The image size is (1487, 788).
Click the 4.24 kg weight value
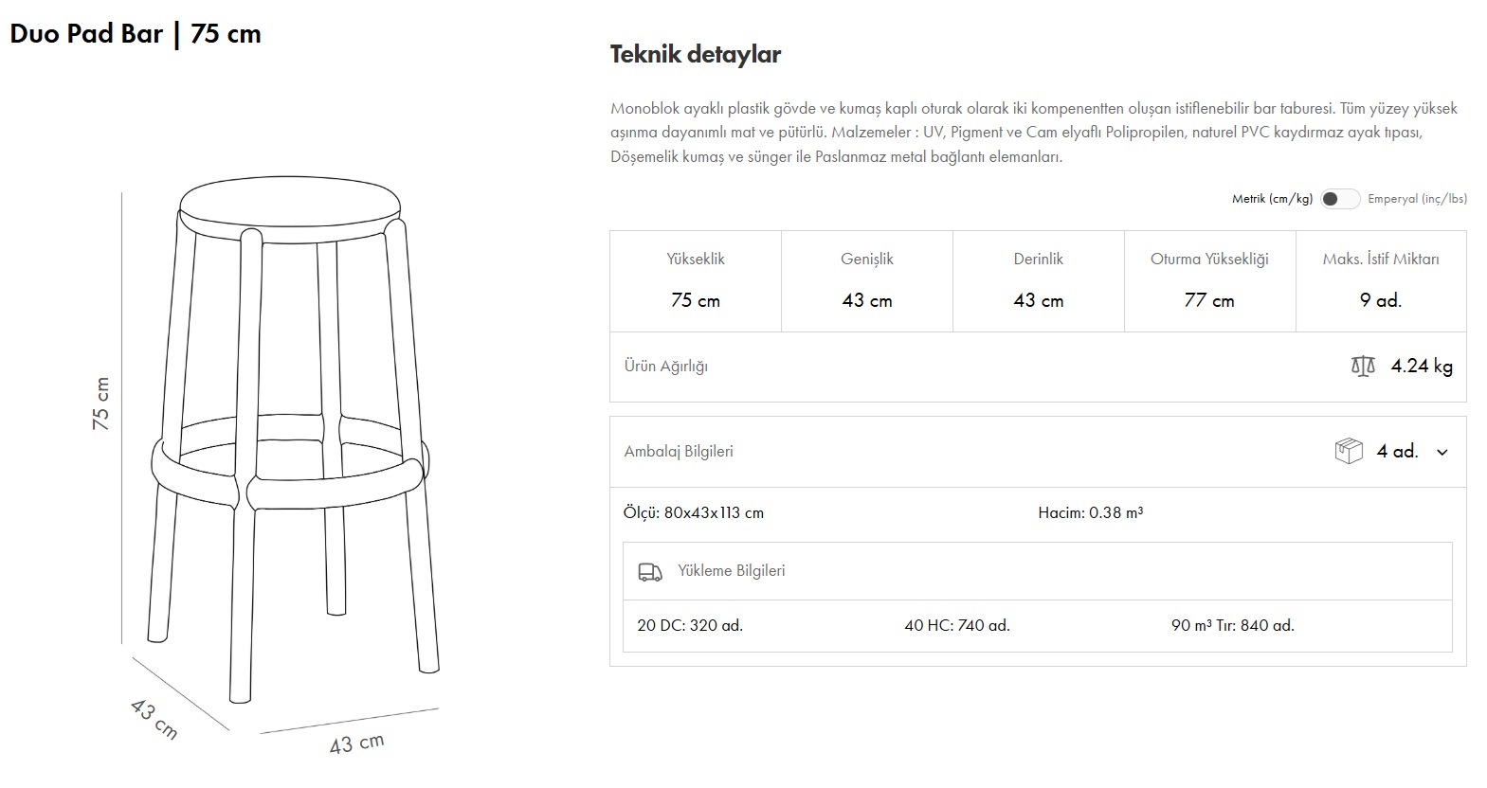click(x=1422, y=367)
